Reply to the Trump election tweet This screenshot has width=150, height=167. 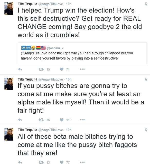click(20, 69)
